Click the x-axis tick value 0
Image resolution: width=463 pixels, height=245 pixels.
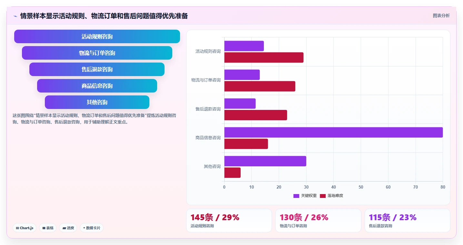pyautogui.click(x=224, y=187)
